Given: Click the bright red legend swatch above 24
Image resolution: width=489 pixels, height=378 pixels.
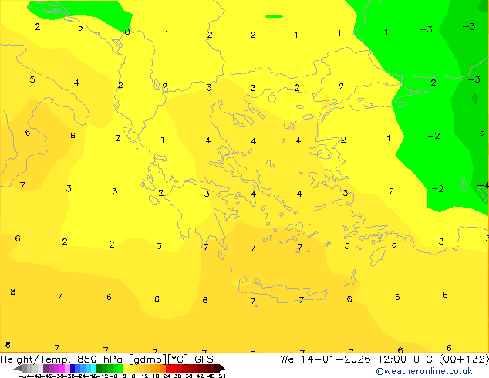Looking at the screenshot, I should click(168, 368).
